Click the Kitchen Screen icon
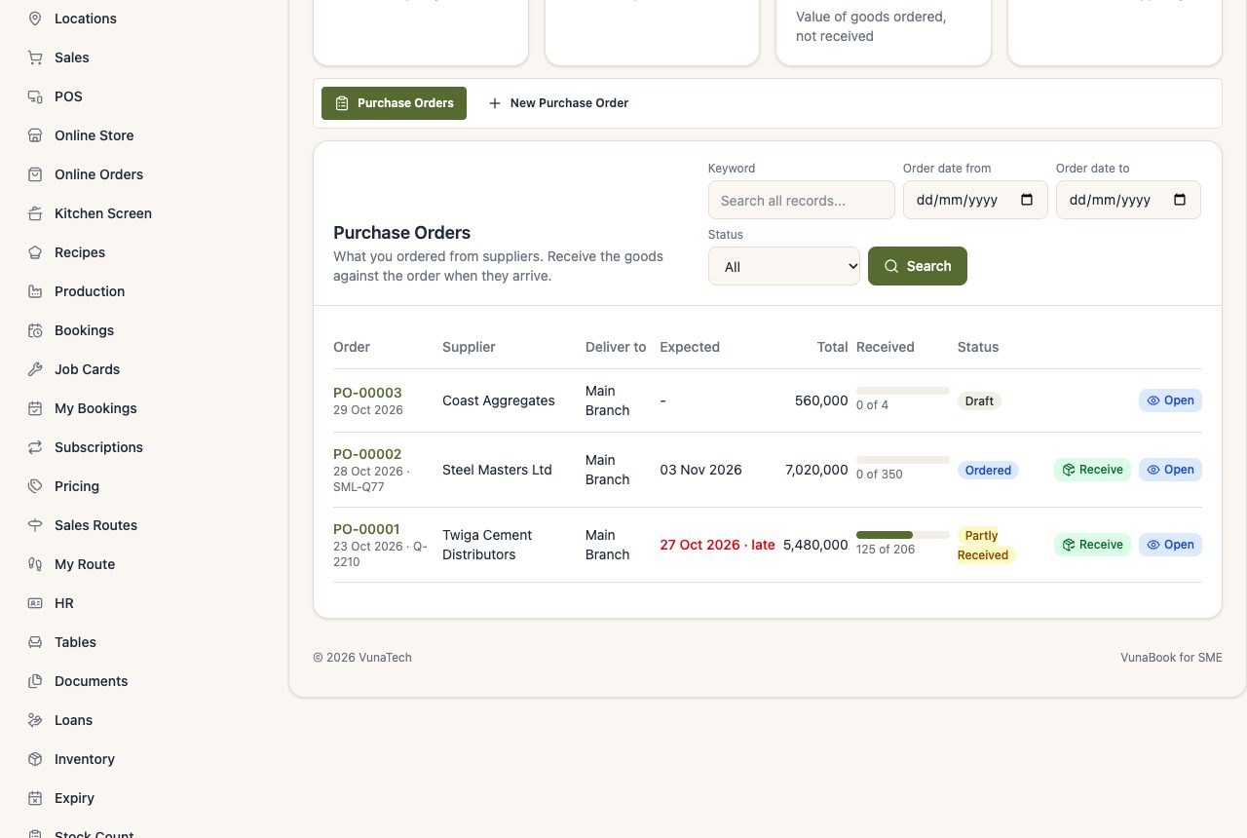Screen dimensions: 1247x838 (35, 213)
